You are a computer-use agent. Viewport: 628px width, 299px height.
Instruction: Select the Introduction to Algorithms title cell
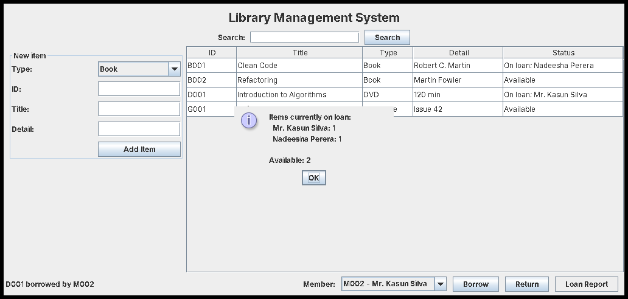click(x=299, y=95)
